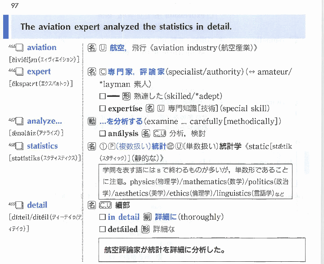Mark the checkbox beside 'analyze...'

19,121
